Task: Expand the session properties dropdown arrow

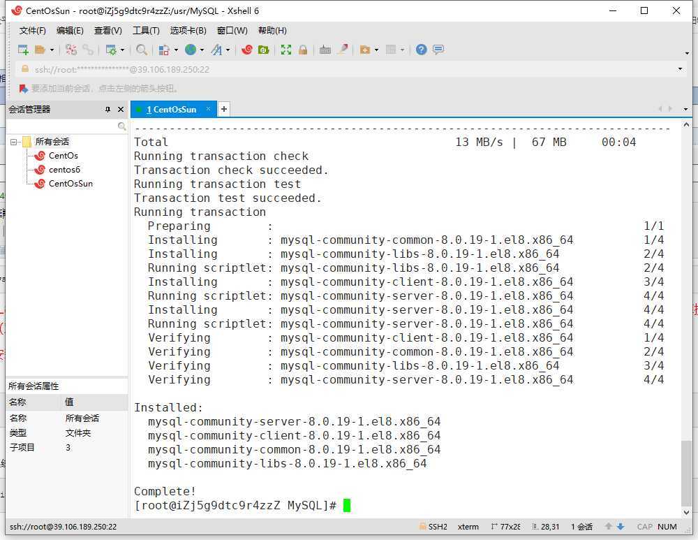Action: (x=122, y=50)
